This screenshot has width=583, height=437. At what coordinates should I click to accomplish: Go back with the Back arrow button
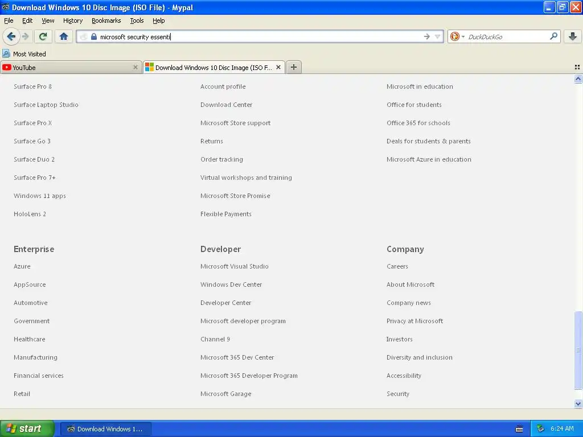(x=11, y=36)
